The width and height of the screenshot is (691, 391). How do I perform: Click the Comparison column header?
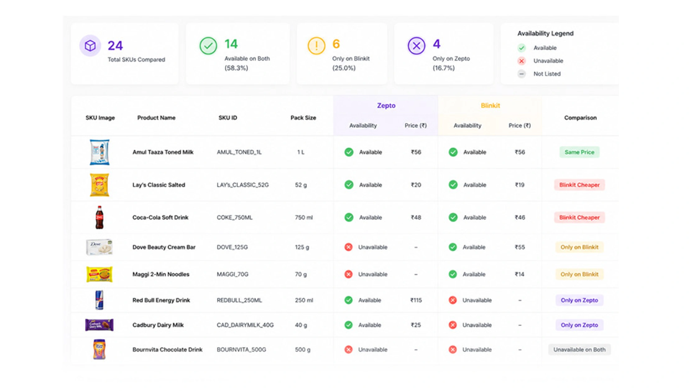pos(580,118)
